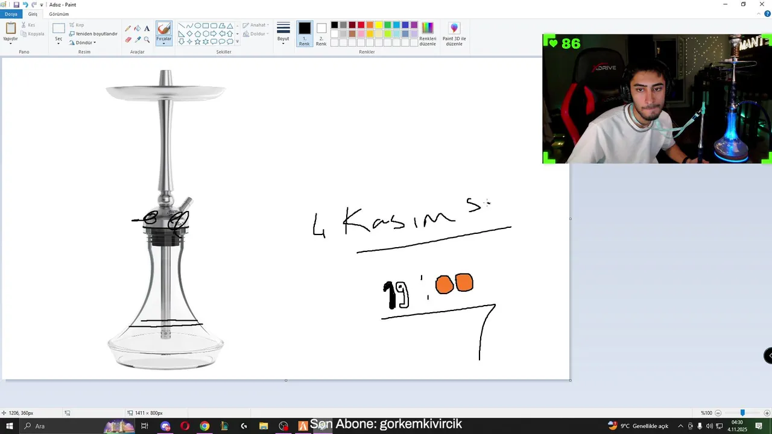Select the Oval shape
Image resolution: width=772 pixels, height=434 pixels.
point(198,26)
